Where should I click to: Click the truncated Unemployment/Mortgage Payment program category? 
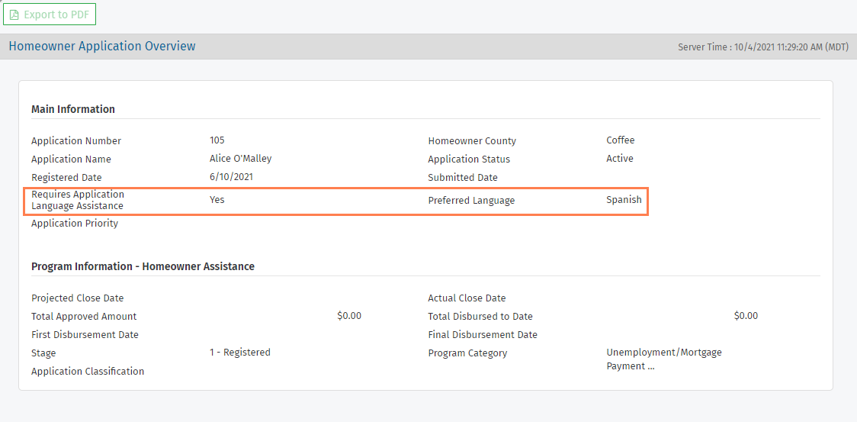pos(663,359)
